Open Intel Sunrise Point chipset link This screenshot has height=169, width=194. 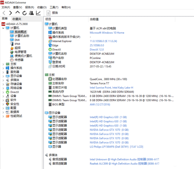click(x=111, y=88)
